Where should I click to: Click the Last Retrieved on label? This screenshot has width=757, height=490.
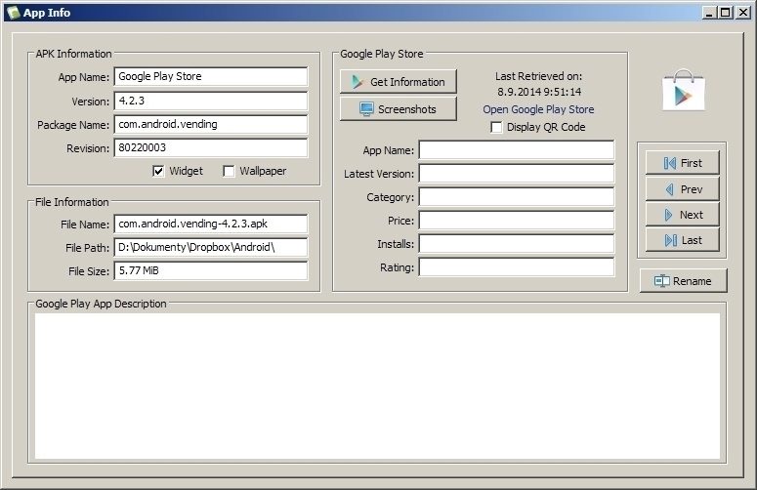click(x=538, y=76)
